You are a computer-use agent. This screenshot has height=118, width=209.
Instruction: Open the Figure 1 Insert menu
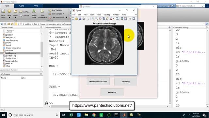92,15
